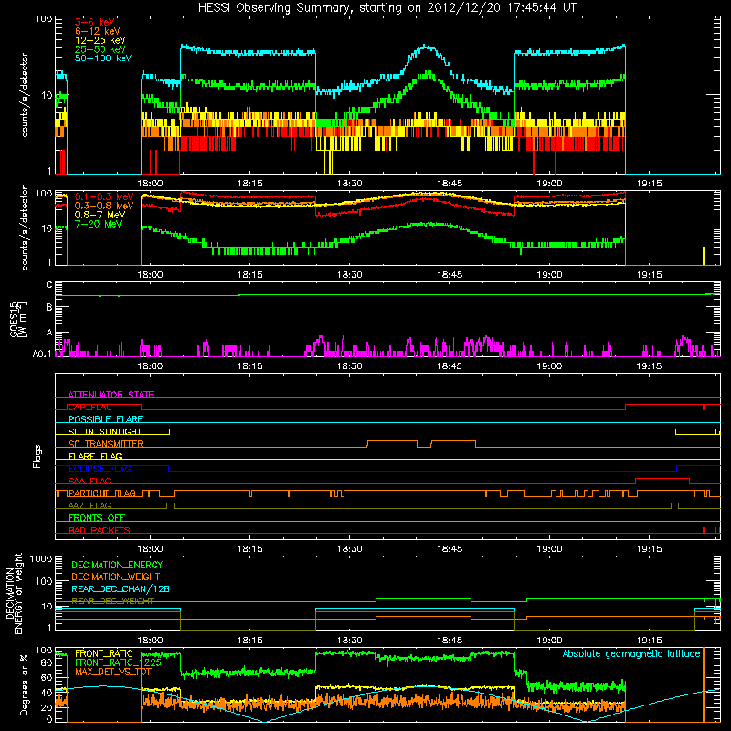Click the 0.8-7 MeV legend label

(100, 215)
